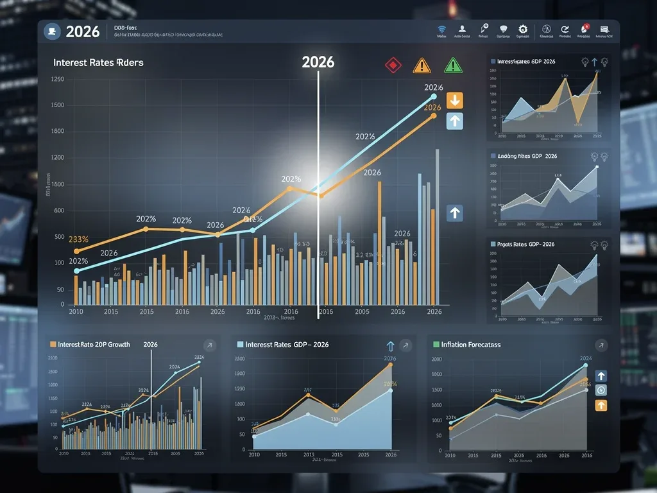Click the orange 233% starting data point
The image size is (657, 493).
coord(77,252)
